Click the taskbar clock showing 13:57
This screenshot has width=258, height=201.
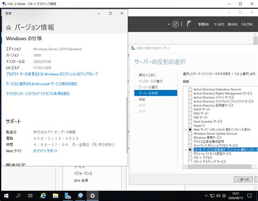pos(236,196)
